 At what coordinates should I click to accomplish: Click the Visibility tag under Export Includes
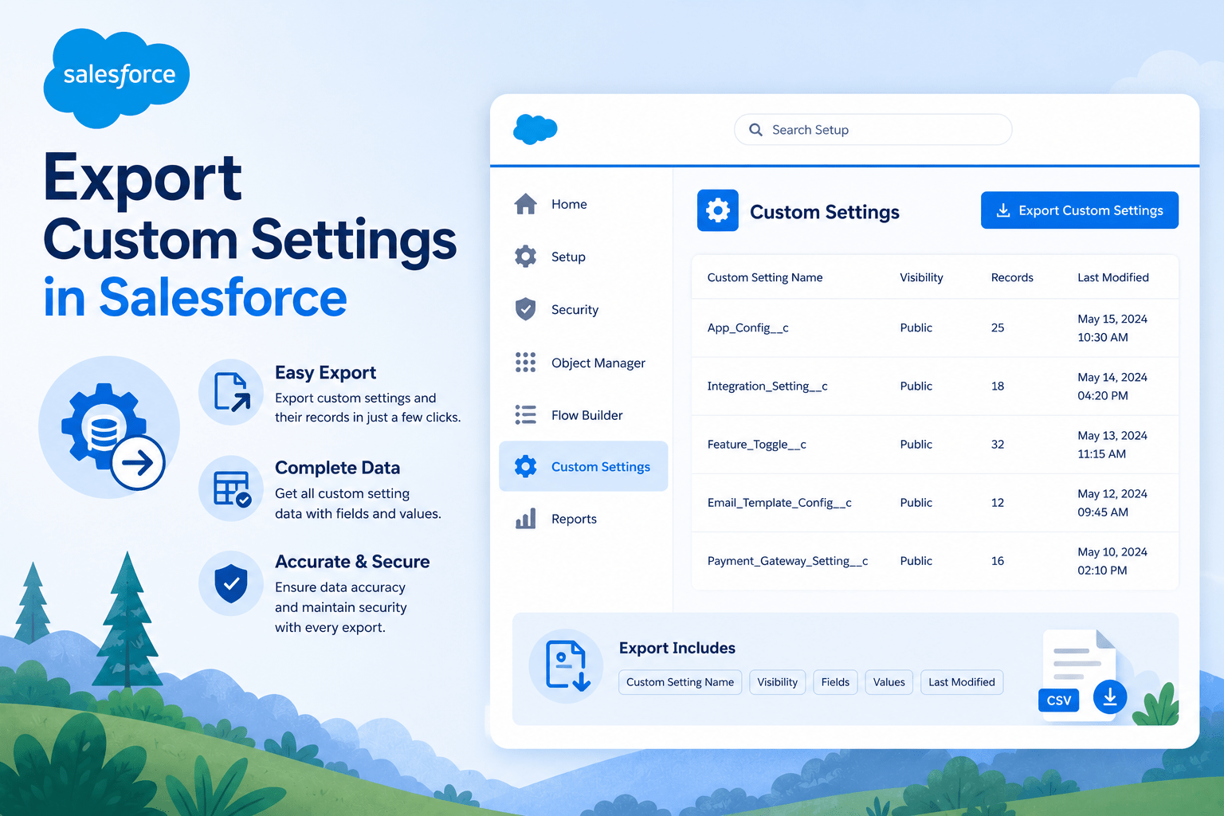777,682
